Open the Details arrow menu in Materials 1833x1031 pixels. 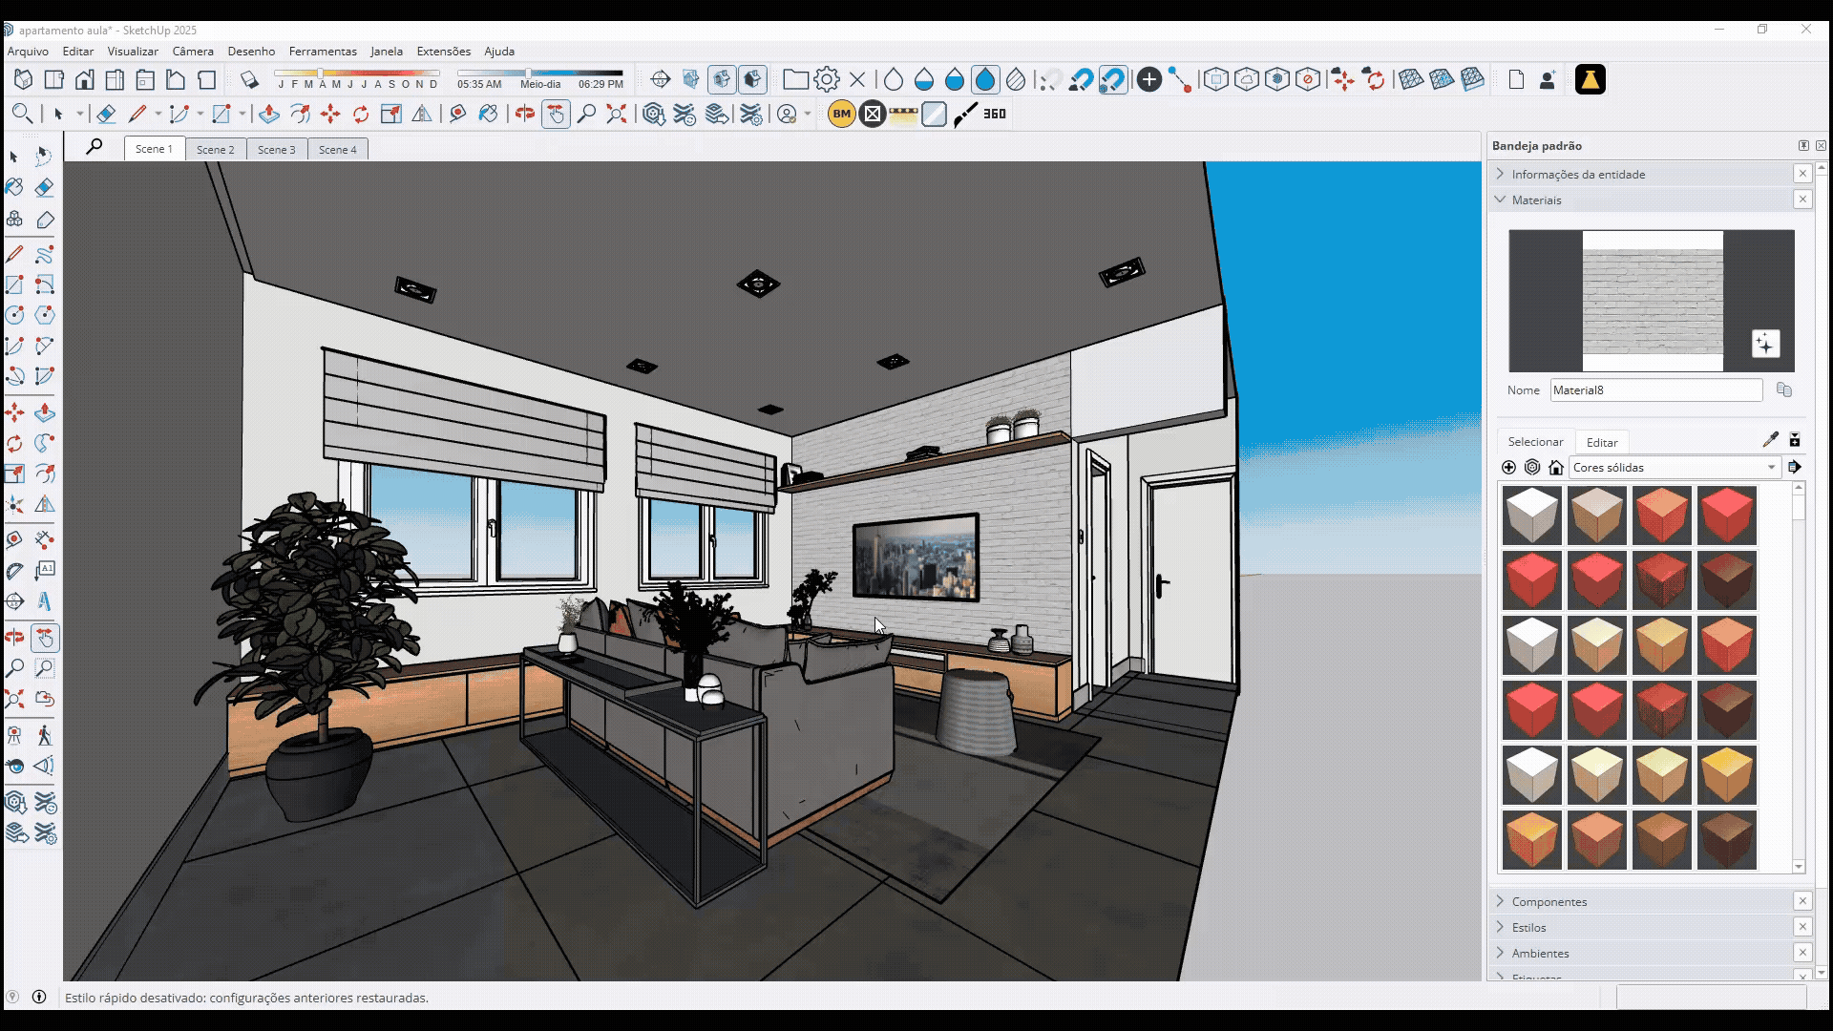click(x=1795, y=468)
